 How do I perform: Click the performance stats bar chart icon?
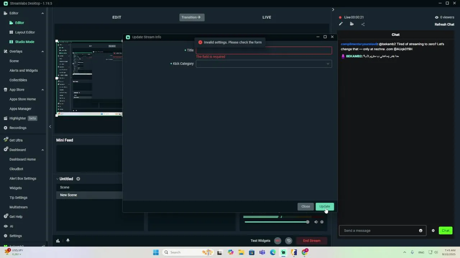click(58, 240)
